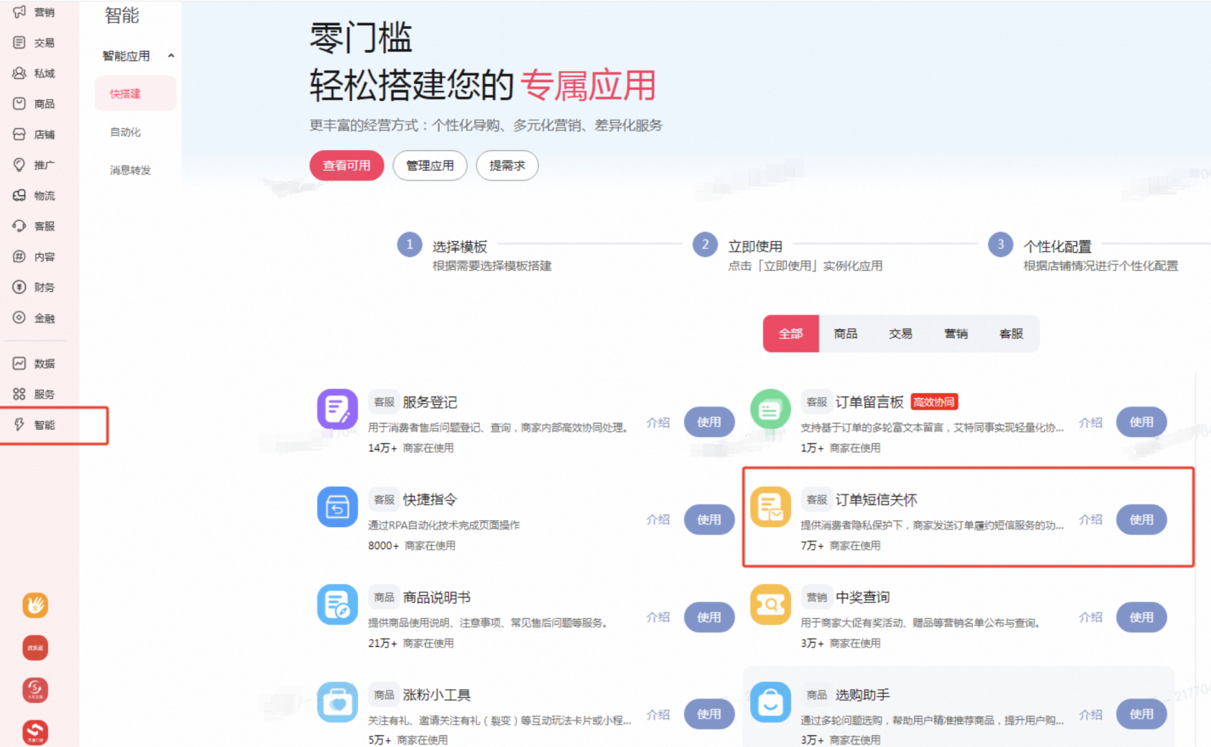The image size is (1211, 747).
Task: Select 消息转发 in the submenu
Action: click(130, 170)
